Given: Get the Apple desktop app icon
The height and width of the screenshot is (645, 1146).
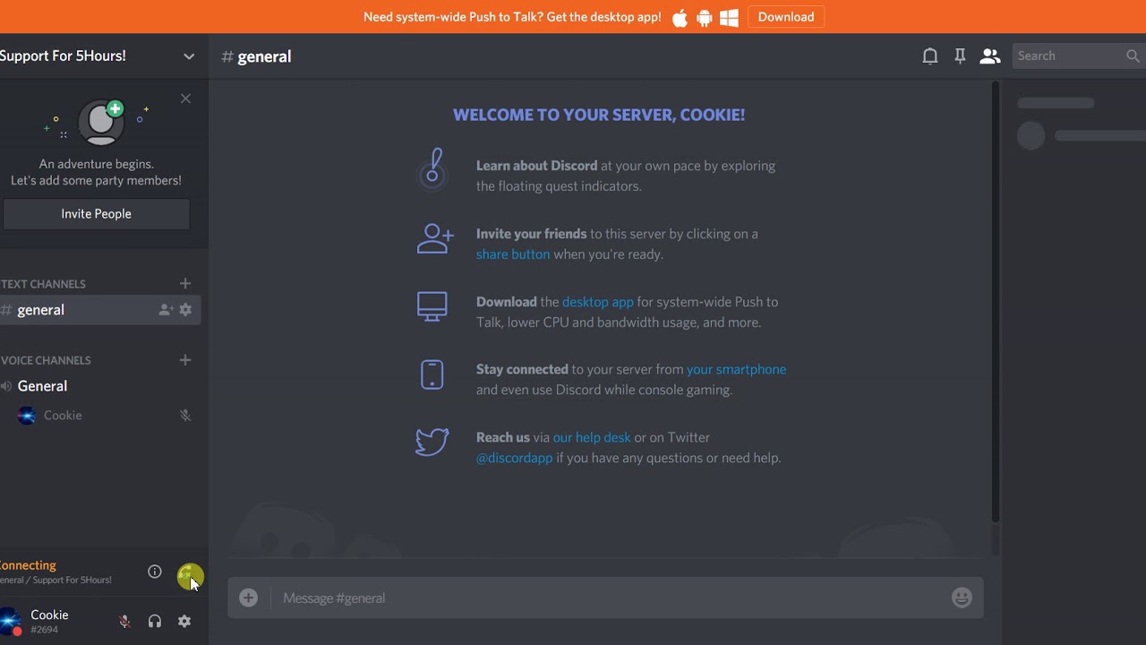Looking at the screenshot, I should point(680,17).
